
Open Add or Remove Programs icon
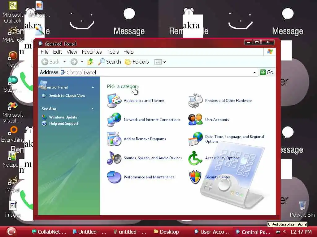(114, 139)
